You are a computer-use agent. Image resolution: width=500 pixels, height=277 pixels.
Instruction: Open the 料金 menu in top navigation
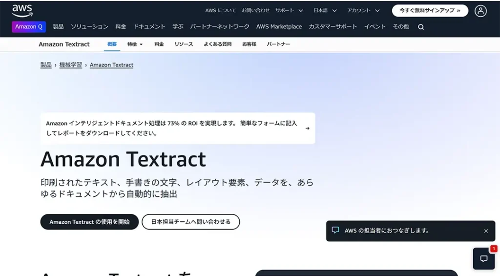pyautogui.click(x=121, y=27)
